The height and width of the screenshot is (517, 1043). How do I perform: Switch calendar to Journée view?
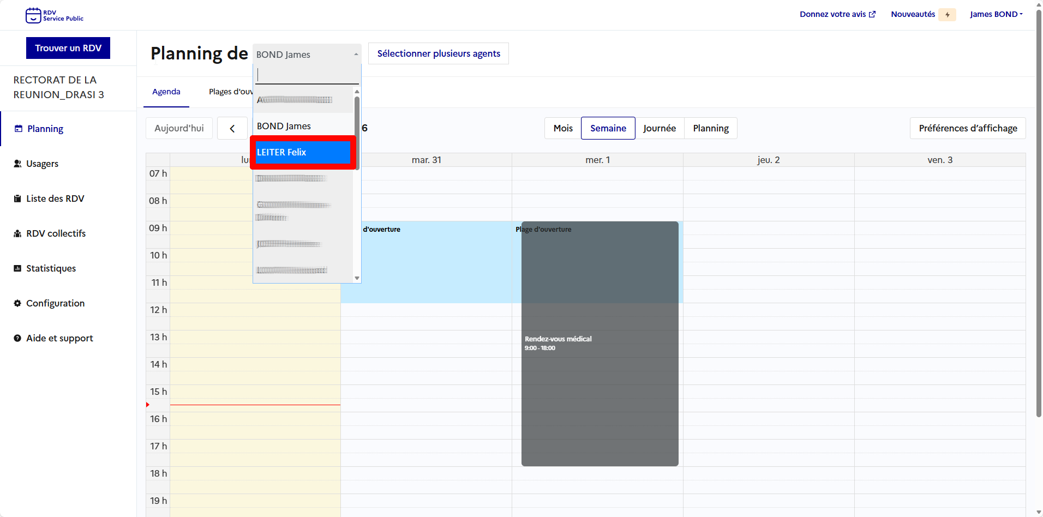pos(660,128)
